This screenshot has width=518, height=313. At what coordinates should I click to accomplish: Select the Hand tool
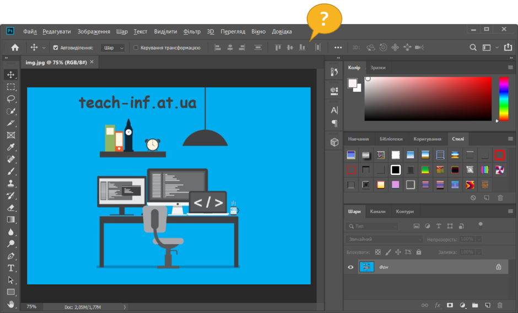coord(10,304)
